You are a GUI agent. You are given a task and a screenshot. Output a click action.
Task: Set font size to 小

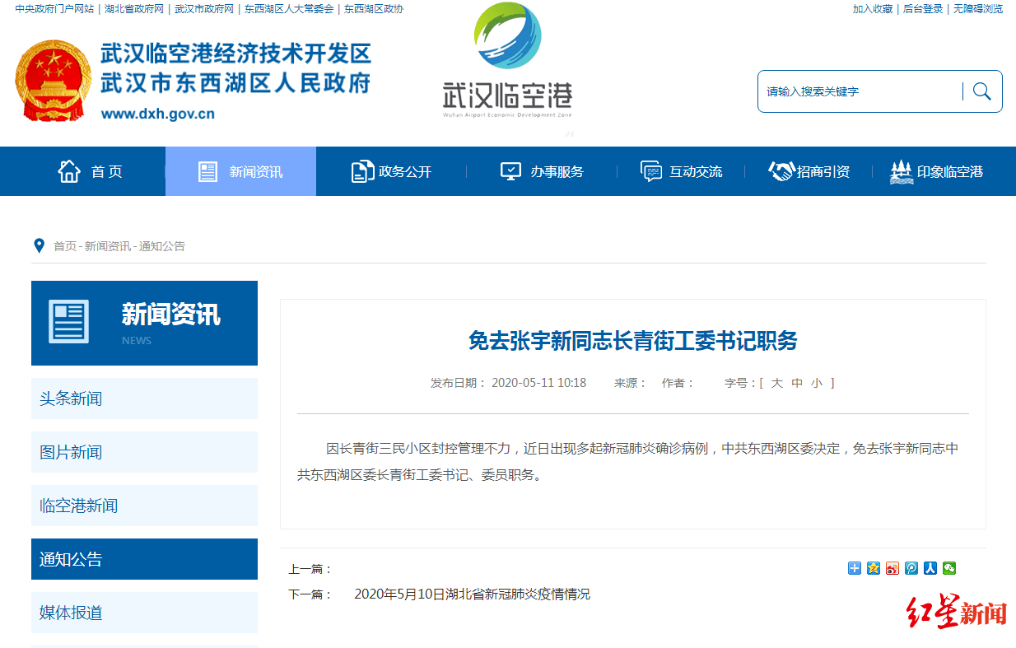coord(817,383)
